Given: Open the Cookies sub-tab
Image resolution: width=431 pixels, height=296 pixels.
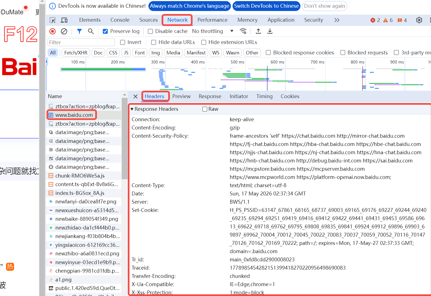Looking at the screenshot, I should pyautogui.click(x=290, y=96).
